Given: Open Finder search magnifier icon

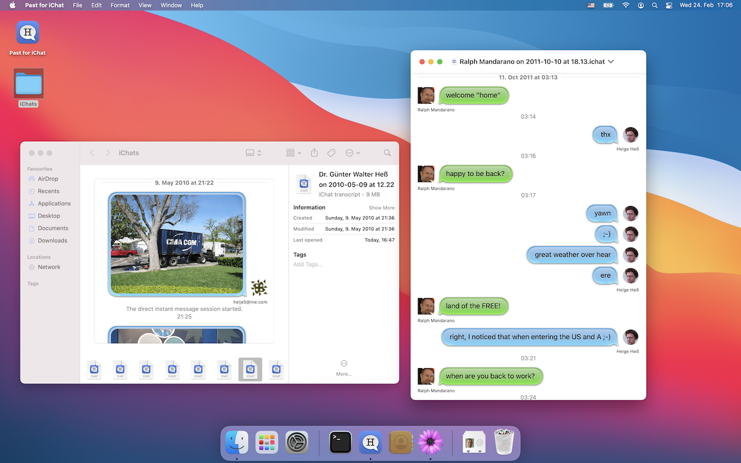Looking at the screenshot, I should coord(387,153).
